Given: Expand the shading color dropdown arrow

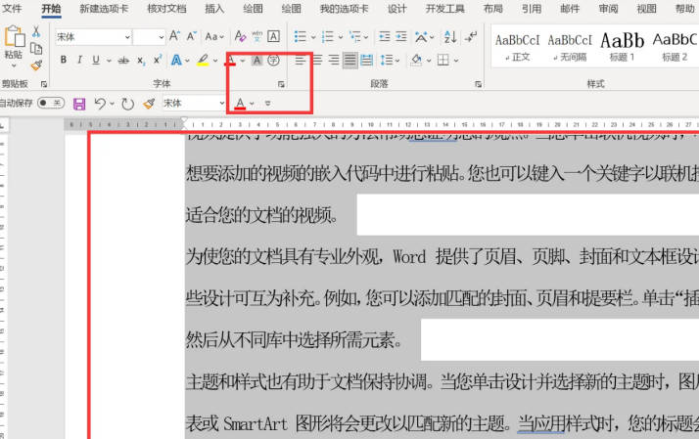Looking at the screenshot, I should pyautogui.click(x=429, y=61).
